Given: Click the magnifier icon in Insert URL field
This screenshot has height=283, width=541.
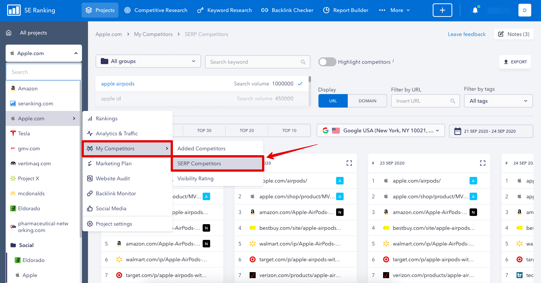Looking at the screenshot, I should tap(453, 101).
